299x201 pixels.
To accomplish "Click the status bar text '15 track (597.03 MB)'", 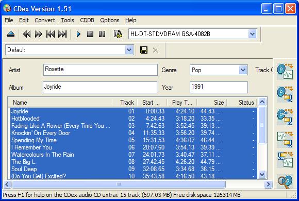I will tap(146, 195).
